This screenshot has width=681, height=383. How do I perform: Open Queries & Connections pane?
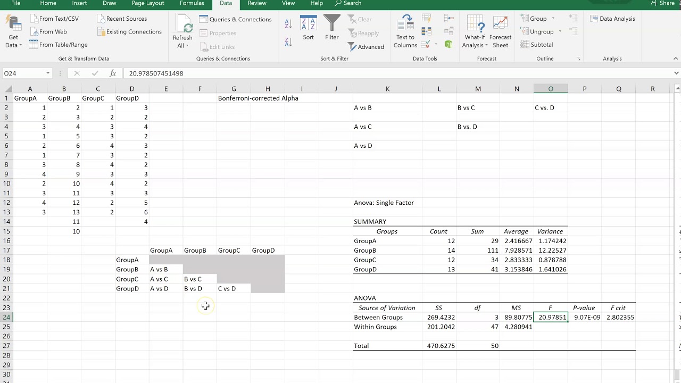235,19
